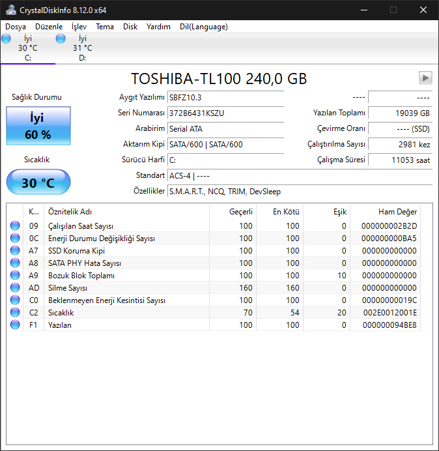Click status orb for Beklenmeyen Enerji Kesintisi row
Viewport: 439px width, 451px height.
point(15,300)
